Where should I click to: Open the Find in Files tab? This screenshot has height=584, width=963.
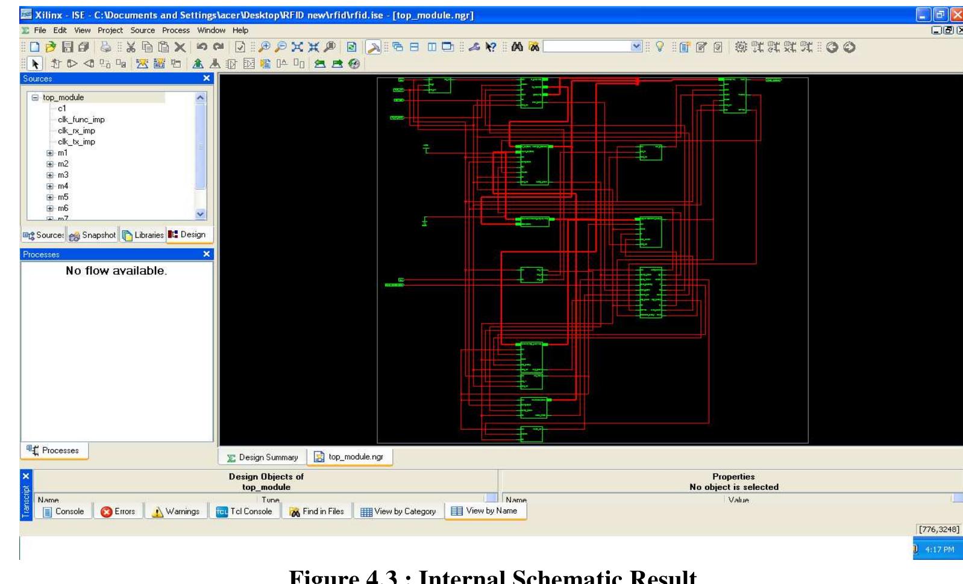316,511
